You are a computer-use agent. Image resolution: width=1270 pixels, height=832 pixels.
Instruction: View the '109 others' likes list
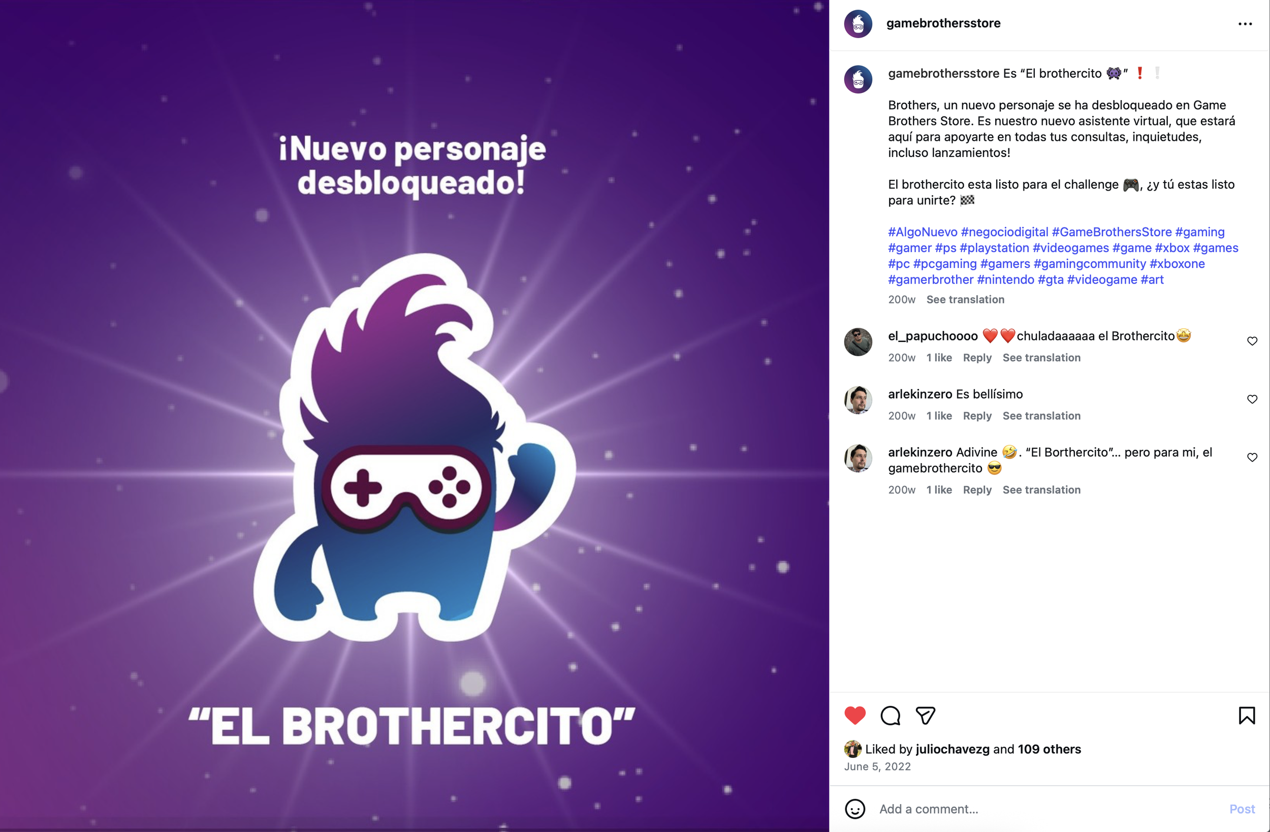point(1049,749)
